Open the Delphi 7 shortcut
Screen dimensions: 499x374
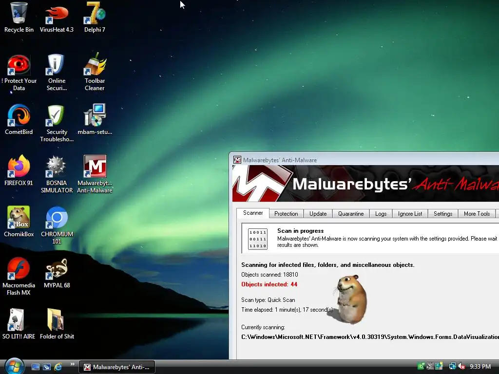[95, 18]
